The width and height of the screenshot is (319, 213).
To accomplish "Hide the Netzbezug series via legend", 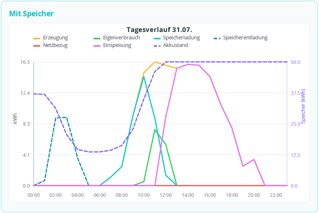I will point(50,45).
